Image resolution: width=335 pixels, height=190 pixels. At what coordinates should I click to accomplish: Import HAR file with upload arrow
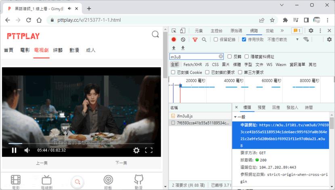pos(174,48)
